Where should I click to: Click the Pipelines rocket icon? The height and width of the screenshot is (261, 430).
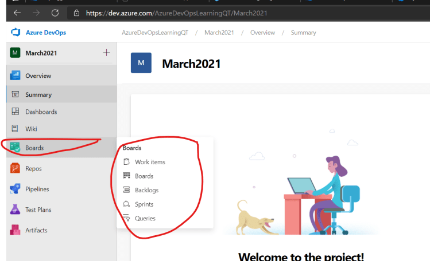click(x=15, y=188)
